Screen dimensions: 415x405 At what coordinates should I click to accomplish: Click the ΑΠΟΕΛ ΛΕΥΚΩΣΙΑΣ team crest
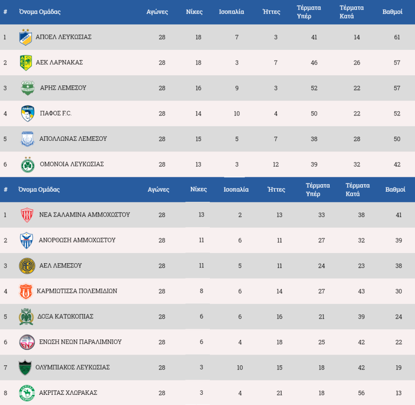pos(26,37)
